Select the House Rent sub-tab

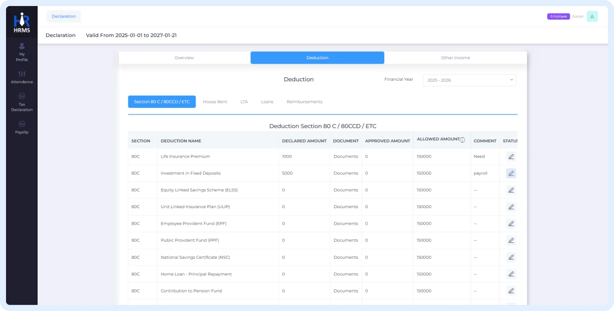215,102
